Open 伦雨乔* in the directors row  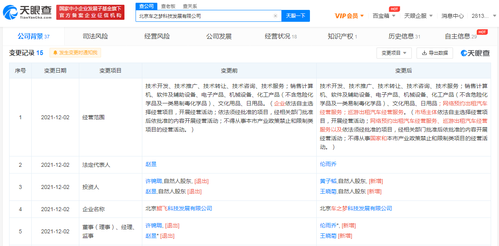pos(329,226)
